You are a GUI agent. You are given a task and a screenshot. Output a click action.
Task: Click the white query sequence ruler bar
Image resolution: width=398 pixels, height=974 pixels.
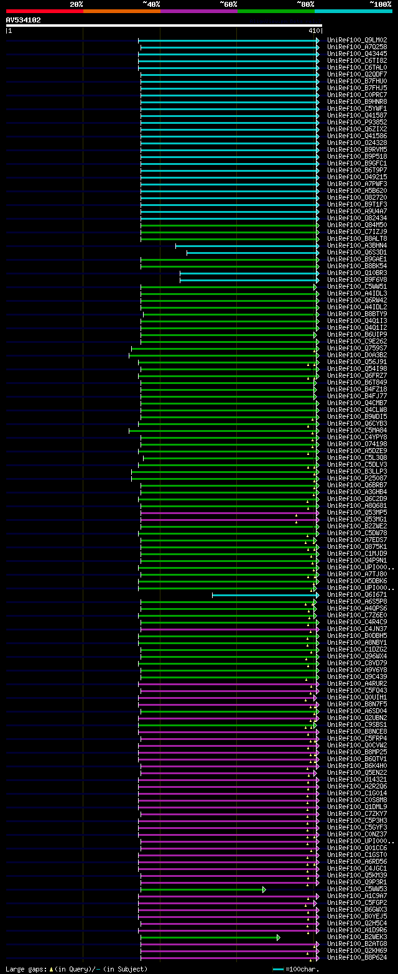click(164, 26)
